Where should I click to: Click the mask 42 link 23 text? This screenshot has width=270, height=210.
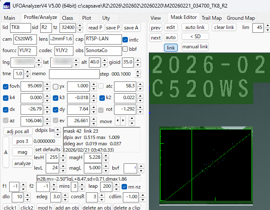(81, 131)
